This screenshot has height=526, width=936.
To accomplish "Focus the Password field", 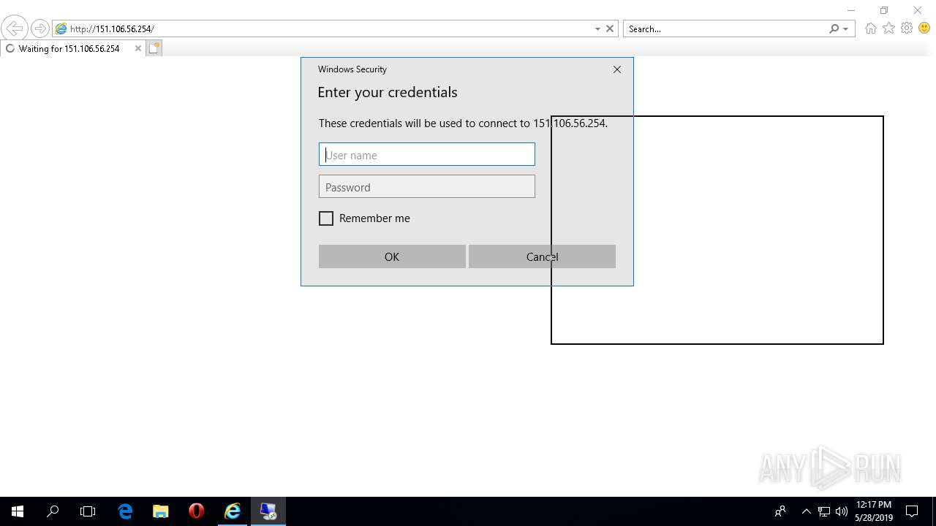I will click(x=427, y=186).
